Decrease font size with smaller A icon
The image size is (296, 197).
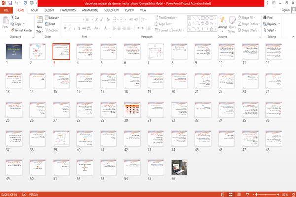coord(101,20)
